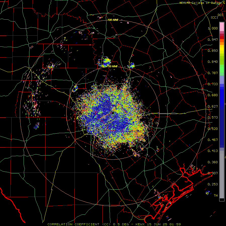Pick the gray bottom section of color bar

pos(222,175)
